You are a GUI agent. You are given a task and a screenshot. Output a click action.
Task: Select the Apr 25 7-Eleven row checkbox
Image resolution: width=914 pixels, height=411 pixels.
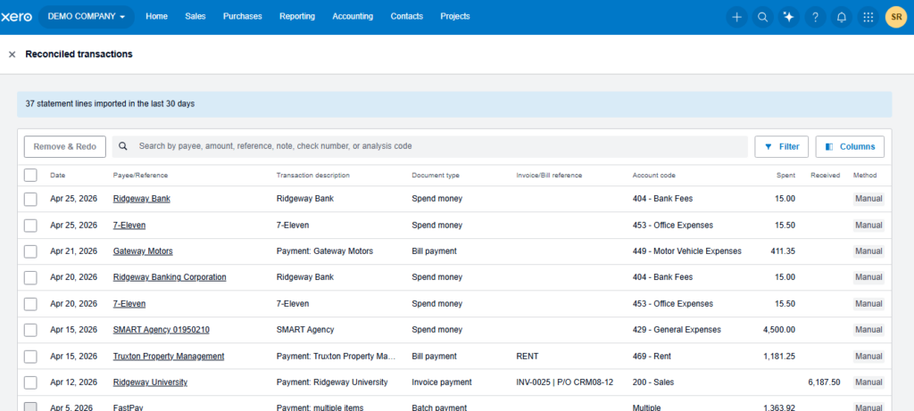click(30, 226)
